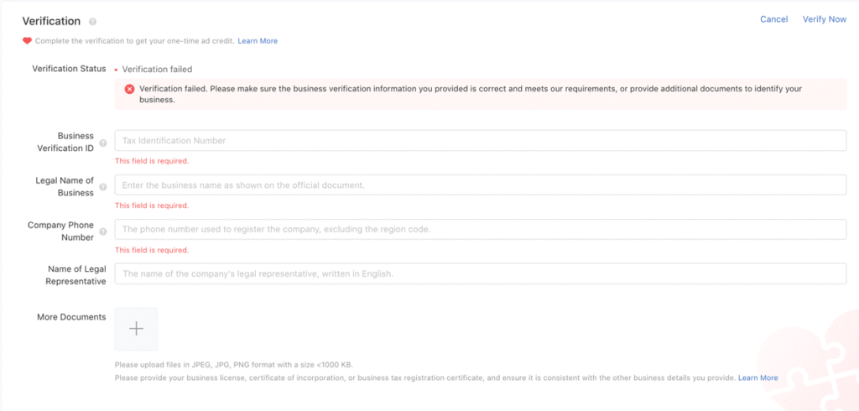Click the red error icon in the failure banner

tap(129, 89)
